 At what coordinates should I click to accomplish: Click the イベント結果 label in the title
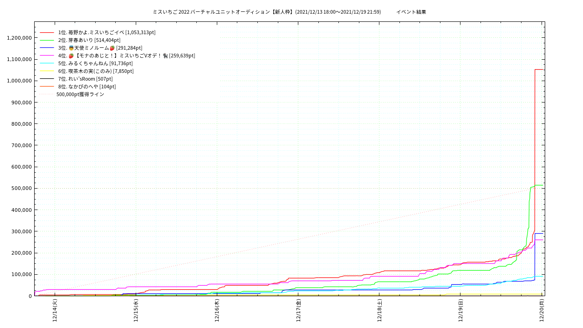click(411, 12)
